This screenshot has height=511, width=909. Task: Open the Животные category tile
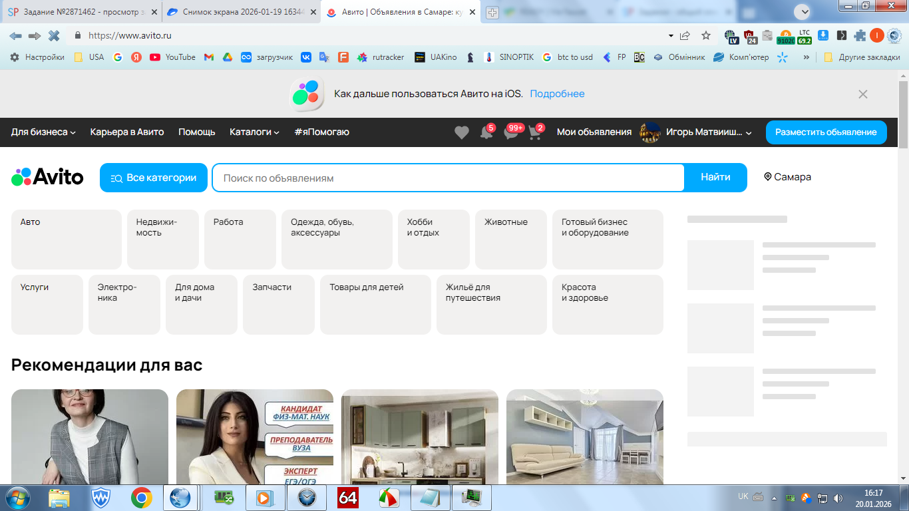(x=511, y=240)
